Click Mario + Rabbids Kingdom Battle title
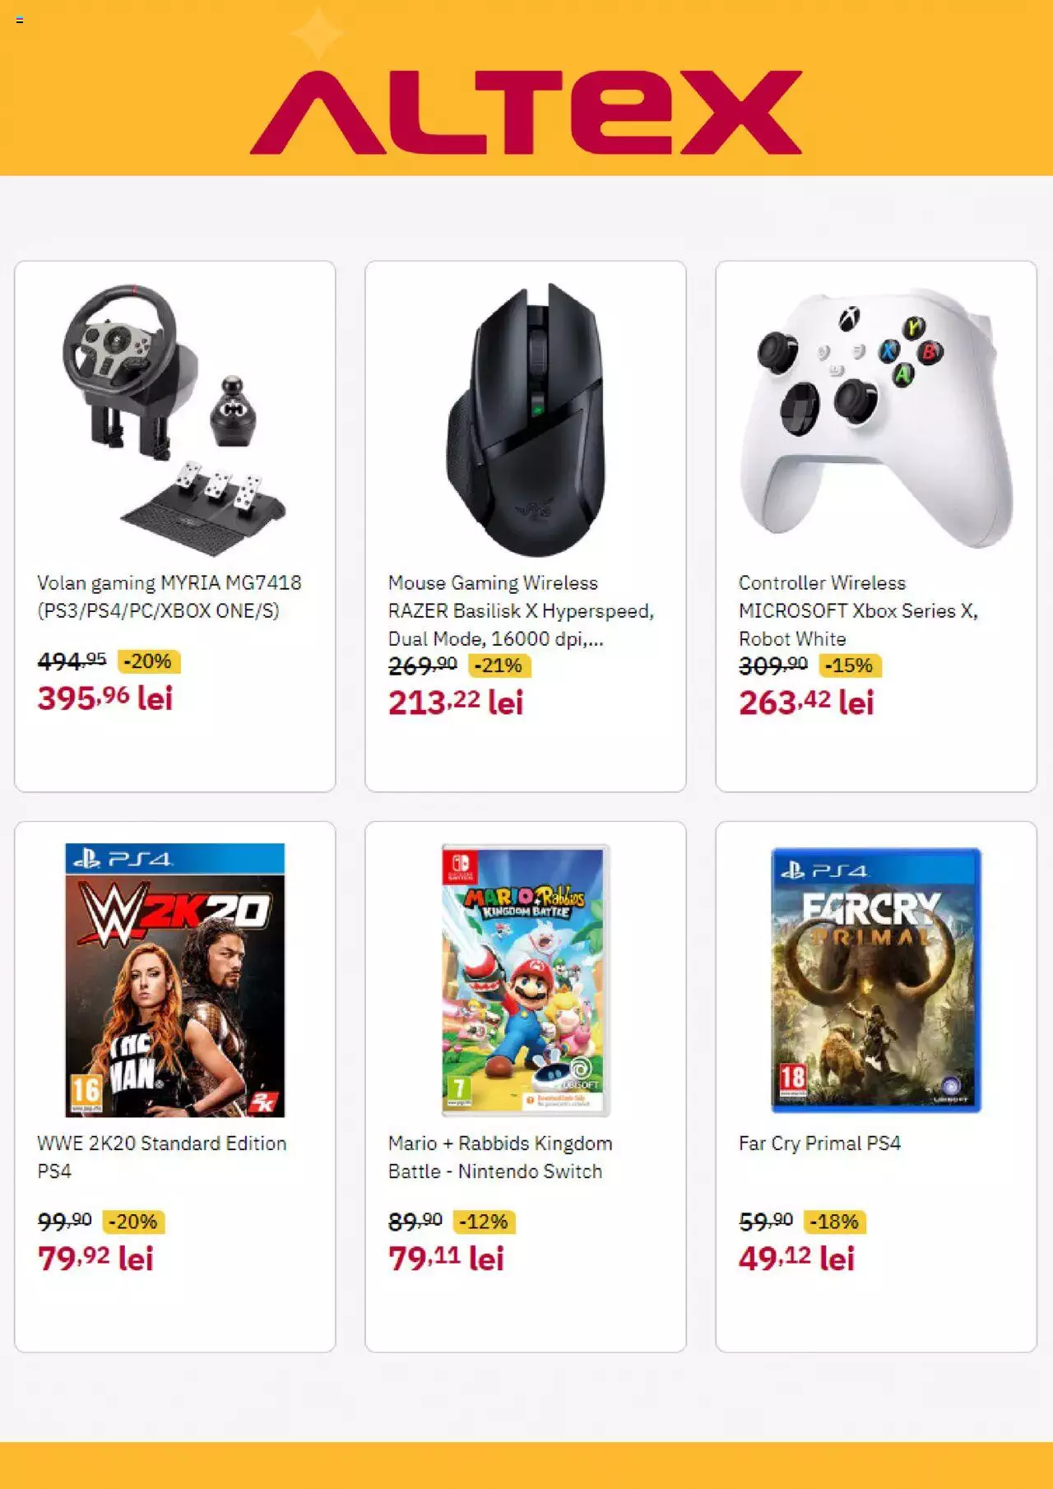This screenshot has width=1053, height=1489. click(x=500, y=1157)
